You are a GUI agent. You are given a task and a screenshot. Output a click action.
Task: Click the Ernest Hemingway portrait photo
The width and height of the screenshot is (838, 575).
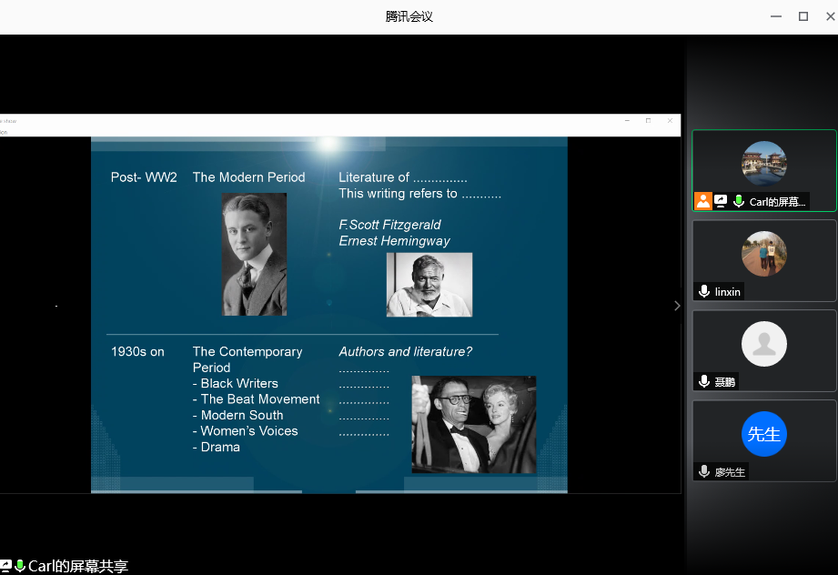tap(429, 285)
